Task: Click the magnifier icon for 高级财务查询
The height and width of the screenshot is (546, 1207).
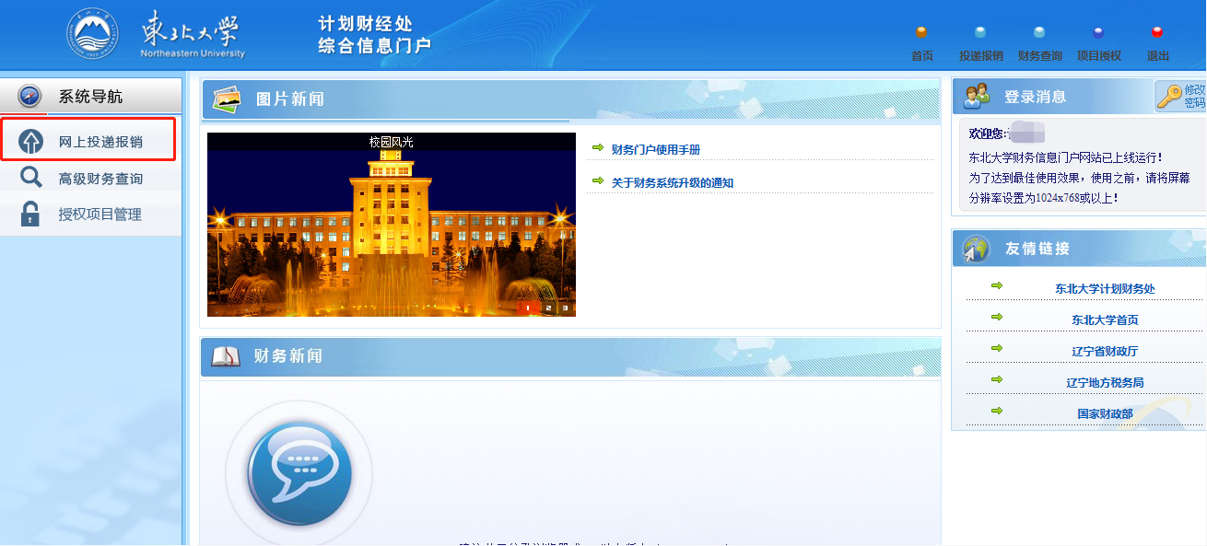Action: 31,179
